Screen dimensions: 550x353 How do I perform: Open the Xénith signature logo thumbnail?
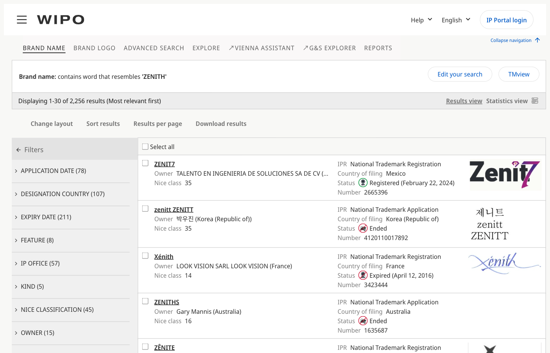(505, 264)
